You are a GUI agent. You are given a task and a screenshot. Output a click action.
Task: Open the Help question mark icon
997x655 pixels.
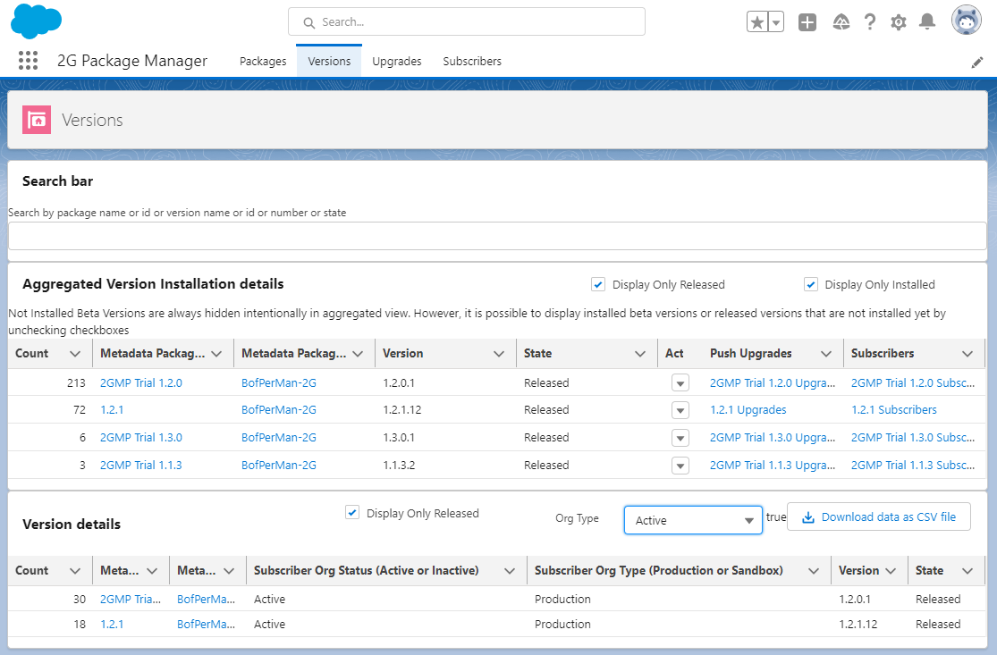870,22
